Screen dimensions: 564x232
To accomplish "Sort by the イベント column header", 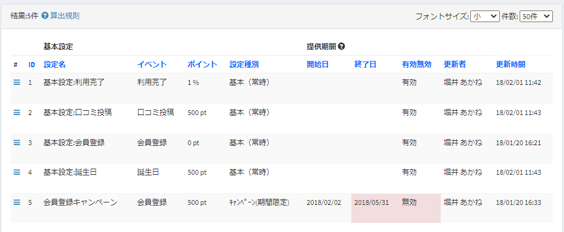I will (x=152, y=65).
